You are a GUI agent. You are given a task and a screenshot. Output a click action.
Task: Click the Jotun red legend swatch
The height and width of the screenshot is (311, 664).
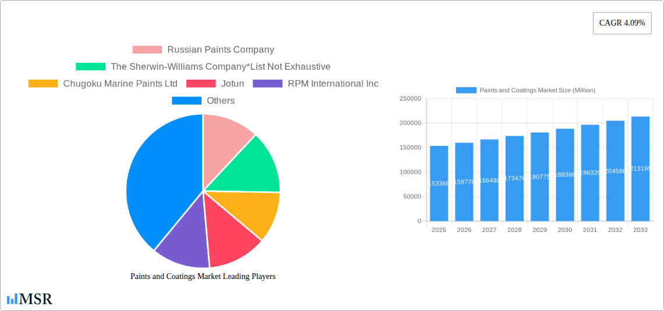coord(201,84)
